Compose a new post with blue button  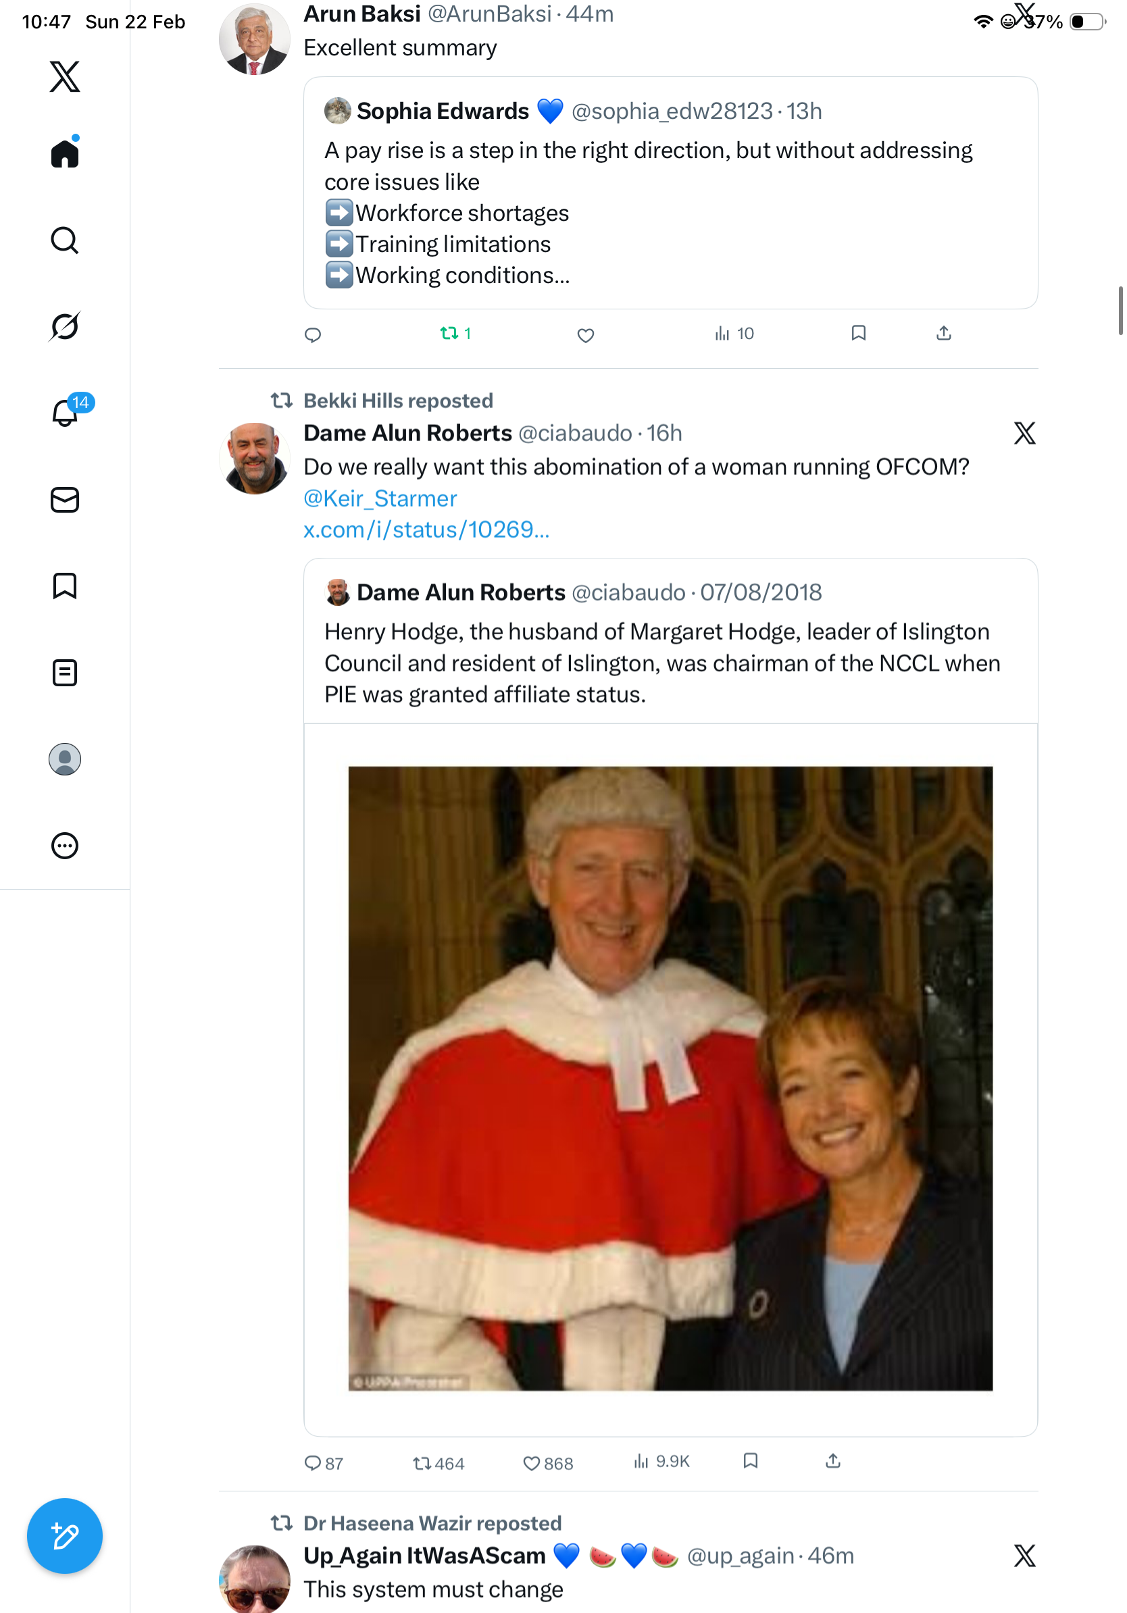point(65,1536)
